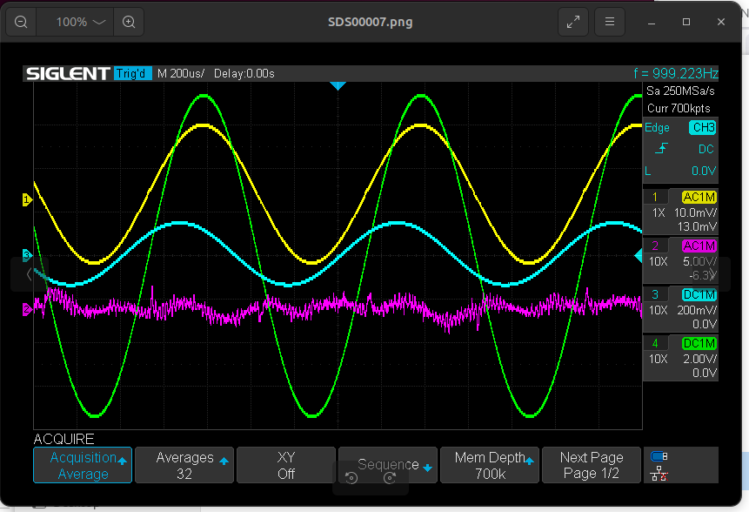Click the Mem Depth 700k softkey
This screenshot has width=749, height=512.
490,465
